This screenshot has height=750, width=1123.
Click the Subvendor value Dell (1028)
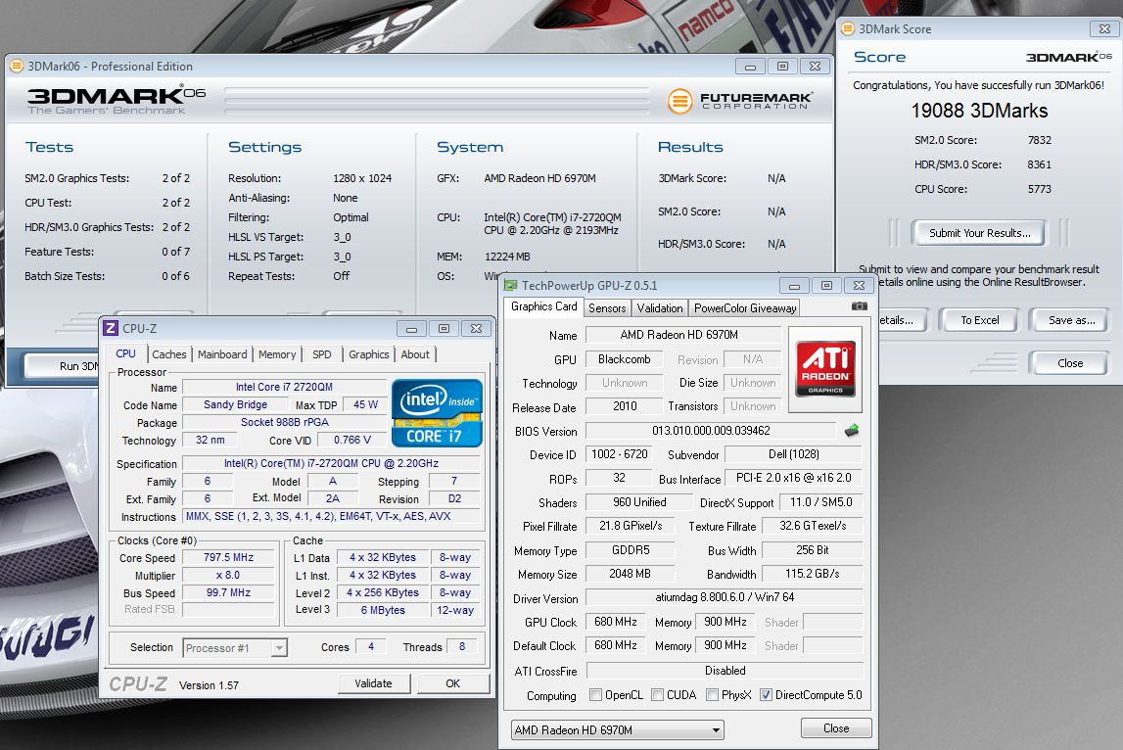pyautogui.click(x=794, y=454)
